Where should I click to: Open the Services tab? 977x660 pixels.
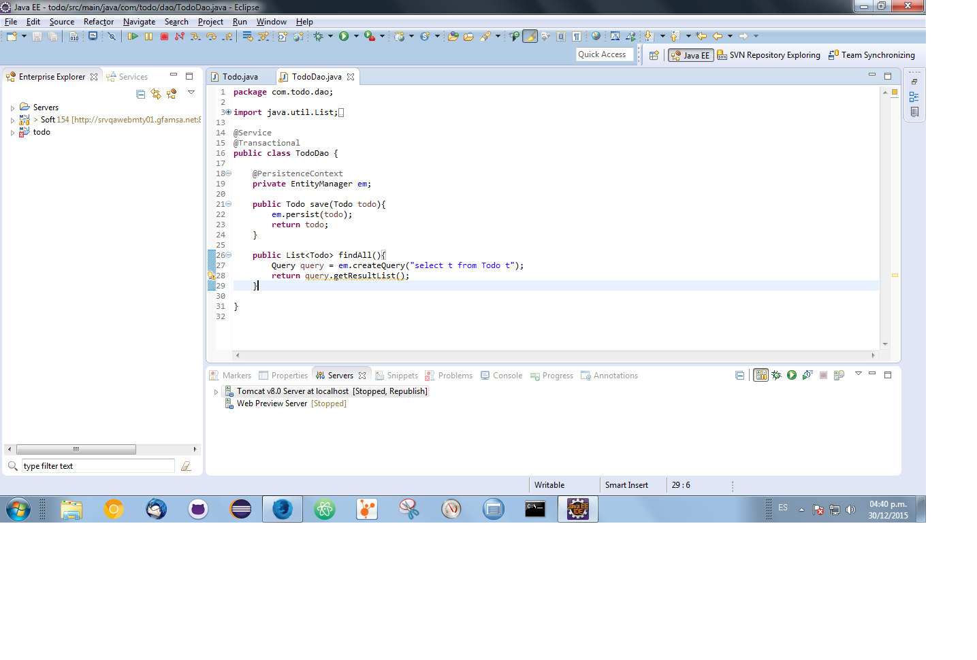pyautogui.click(x=127, y=77)
